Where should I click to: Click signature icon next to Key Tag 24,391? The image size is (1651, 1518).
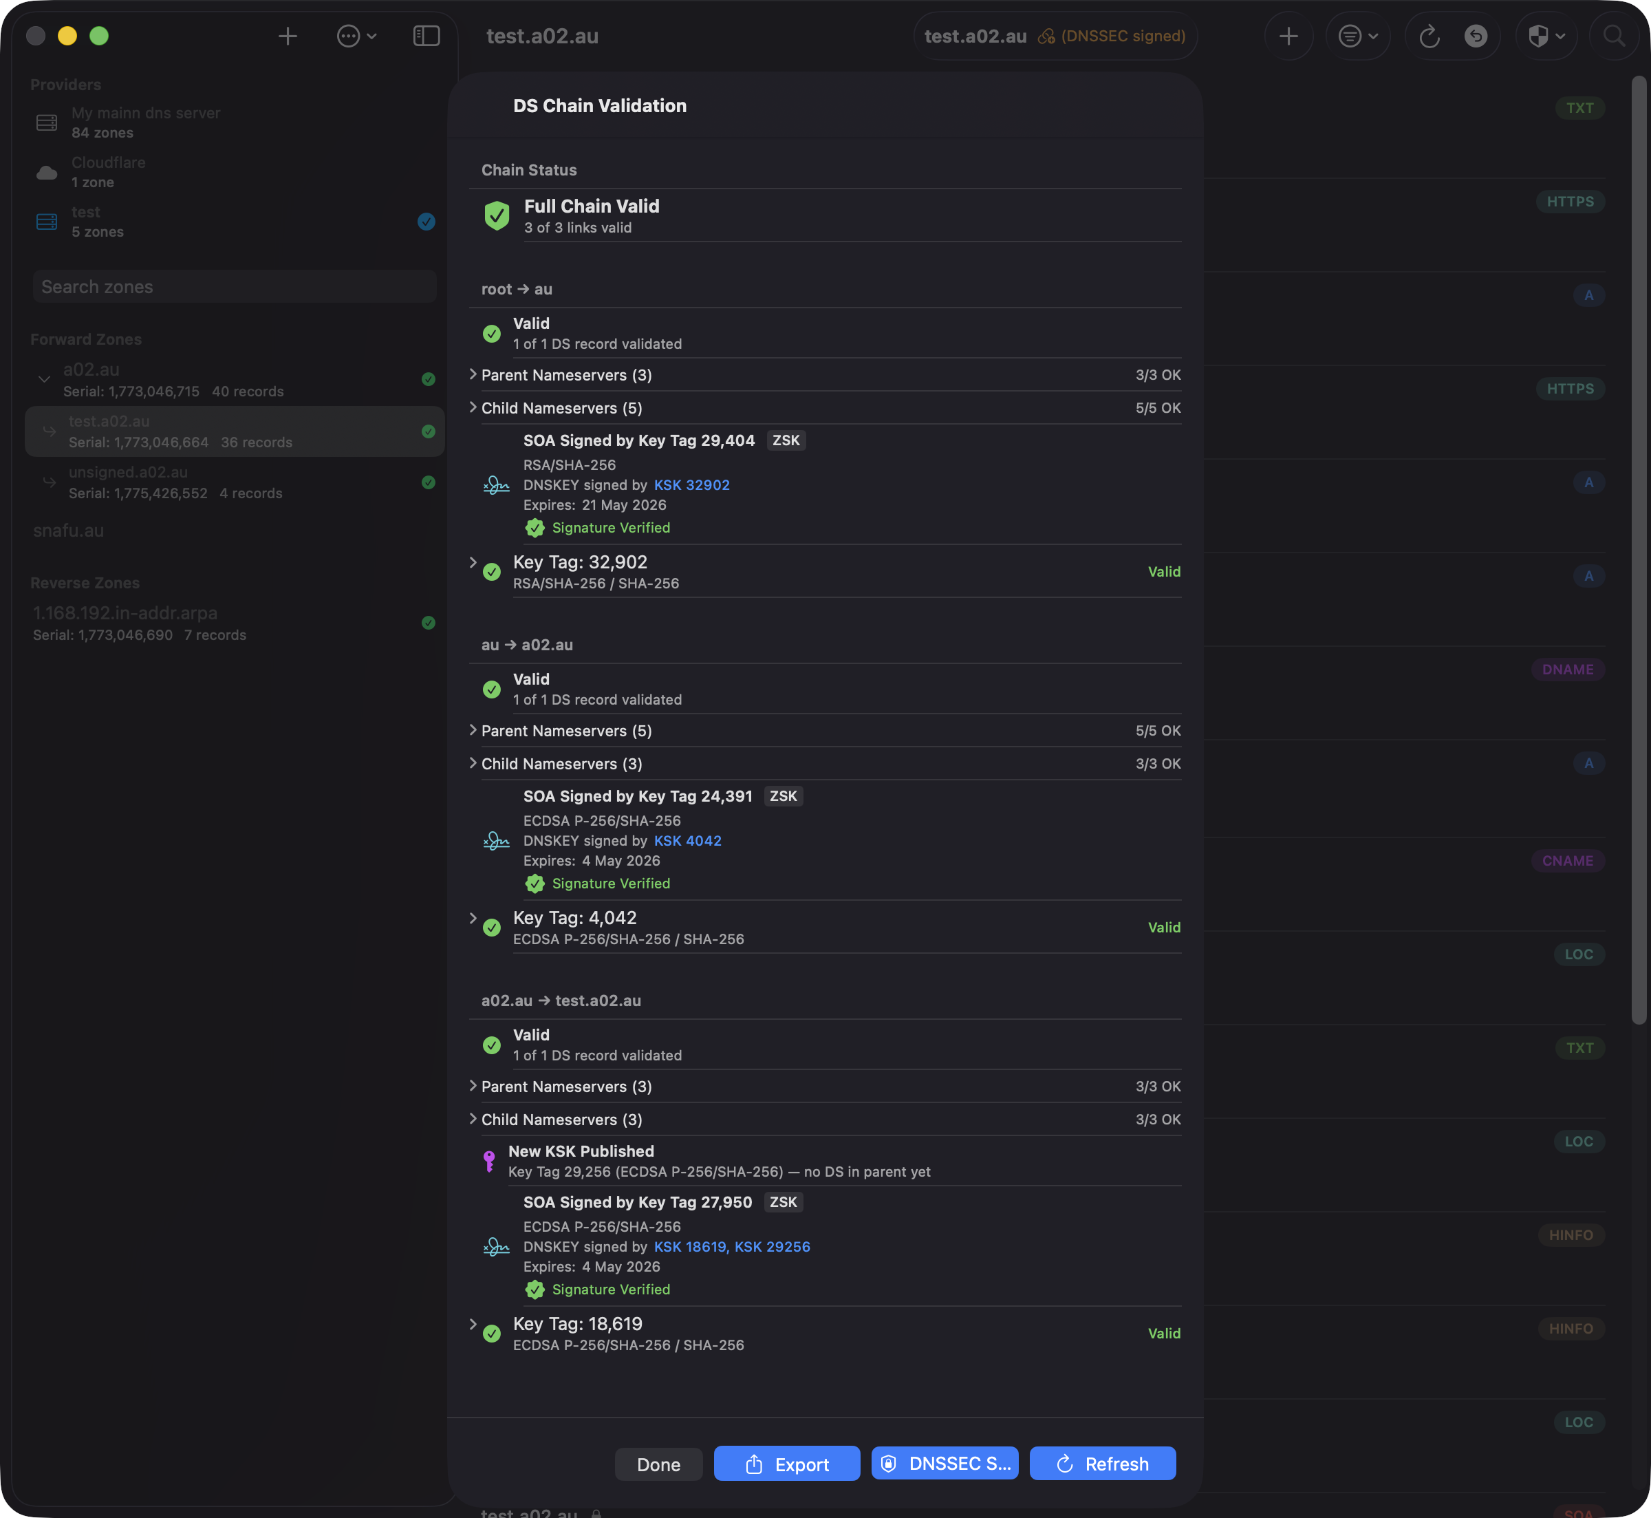click(x=496, y=840)
